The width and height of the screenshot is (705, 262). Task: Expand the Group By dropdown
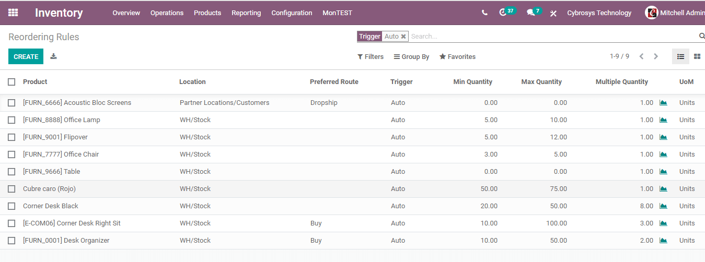(411, 56)
